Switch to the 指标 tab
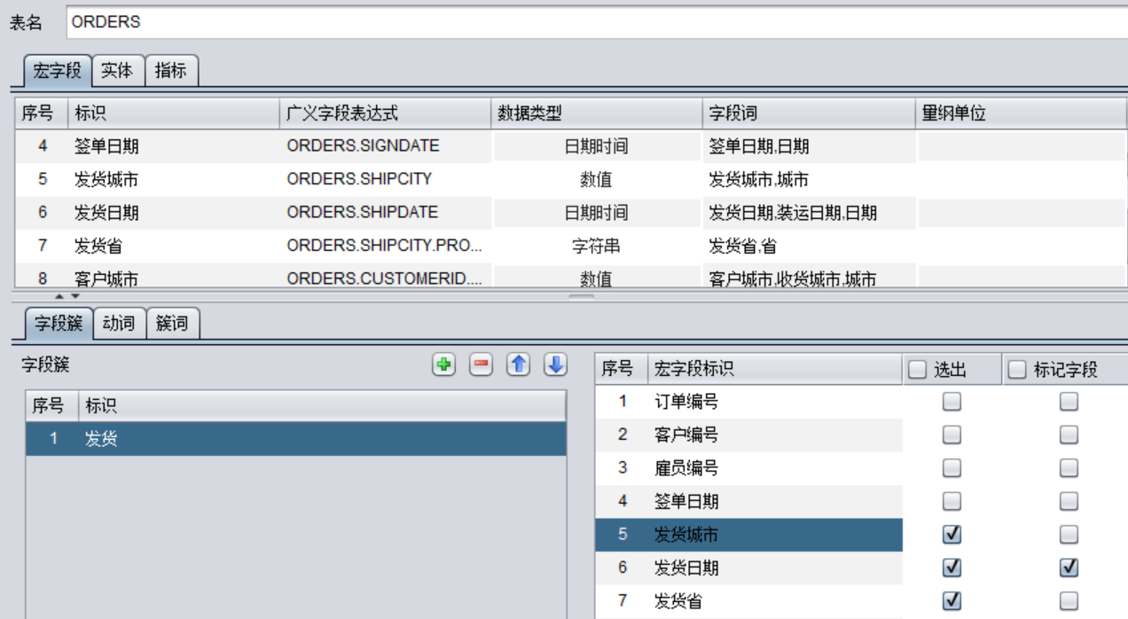 tap(171, 70)
